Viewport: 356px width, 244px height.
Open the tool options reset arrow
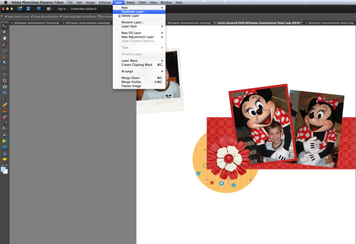(2, 16)
